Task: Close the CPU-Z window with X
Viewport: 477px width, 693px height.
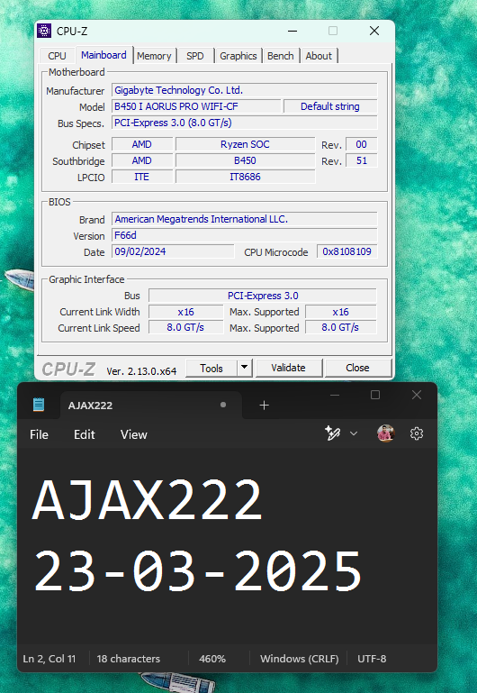Action: (x=374, y=31)
